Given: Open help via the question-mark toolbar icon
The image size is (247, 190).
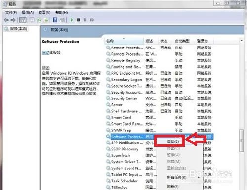Looking at the screenshot, I should pos(55,20).
